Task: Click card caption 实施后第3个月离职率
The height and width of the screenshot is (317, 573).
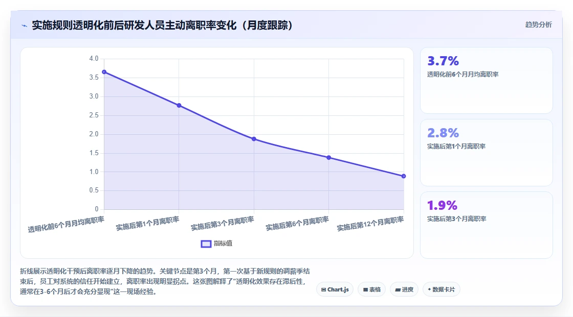Action: pyautogui.click(x=456, y=219)
